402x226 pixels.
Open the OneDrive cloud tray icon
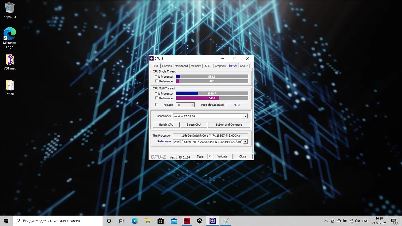(x=339, y=221)
